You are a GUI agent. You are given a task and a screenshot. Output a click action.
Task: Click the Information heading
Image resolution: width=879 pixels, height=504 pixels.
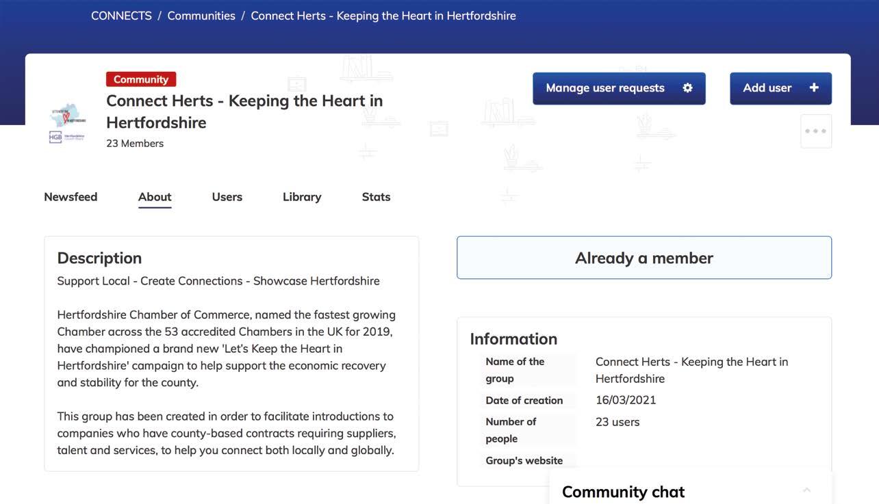pos(513,339)
